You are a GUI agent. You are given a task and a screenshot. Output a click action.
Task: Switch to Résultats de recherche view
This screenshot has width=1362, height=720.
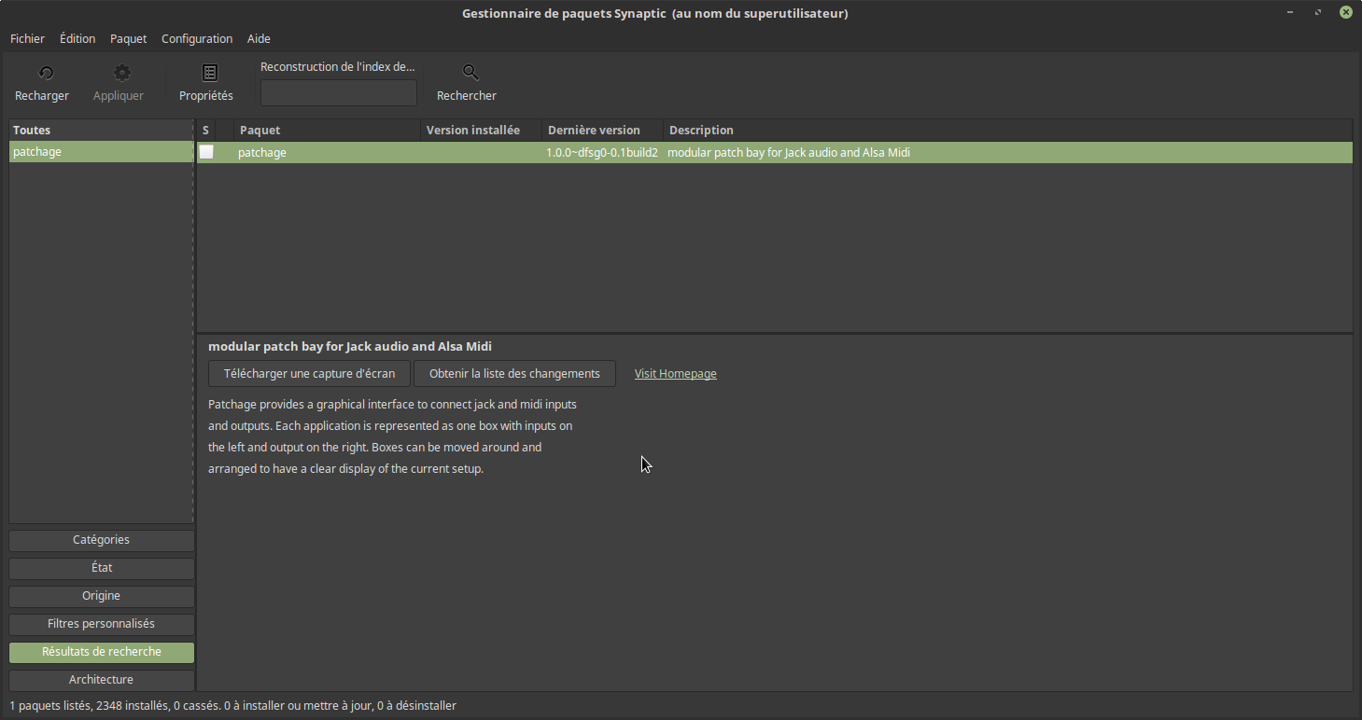[102, 652]
